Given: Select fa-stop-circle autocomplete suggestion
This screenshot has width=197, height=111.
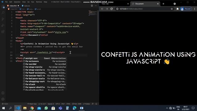Looking at the screenshot, I should (45, 67).
